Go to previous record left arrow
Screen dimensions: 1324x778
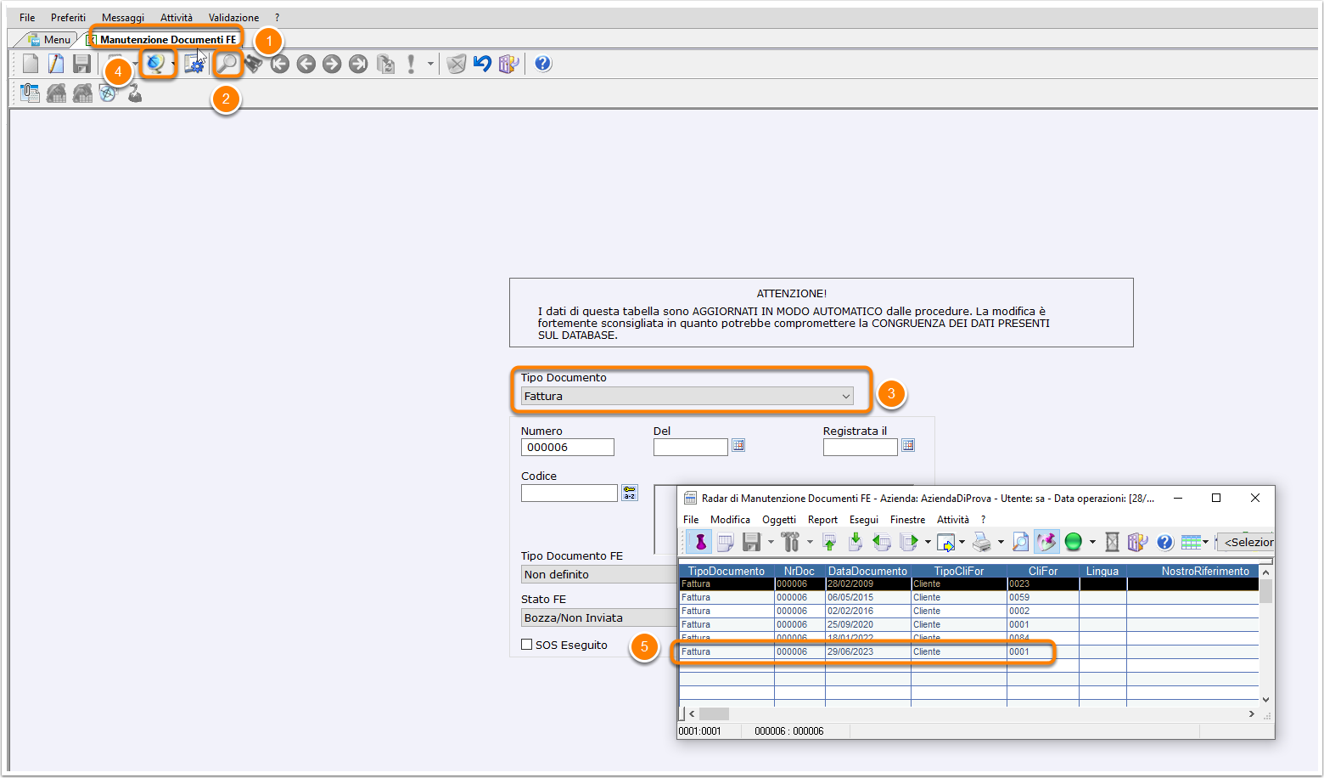point(306,64)
